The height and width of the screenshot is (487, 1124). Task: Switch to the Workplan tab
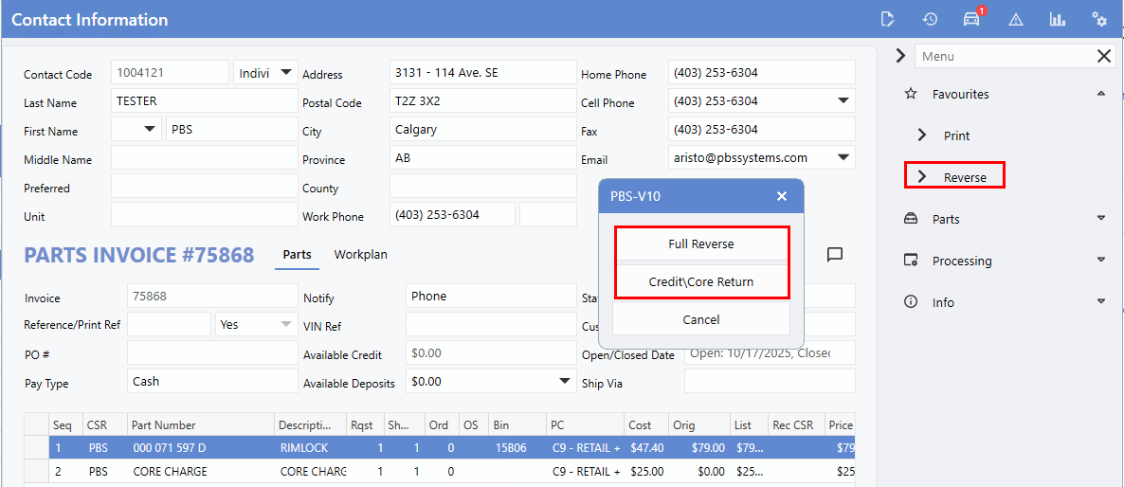coord(360,255)
